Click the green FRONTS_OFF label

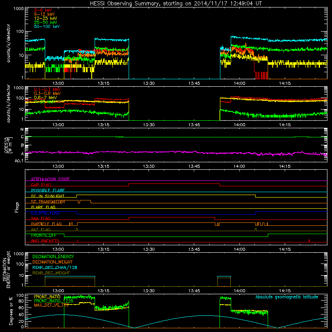click(44, 235)
